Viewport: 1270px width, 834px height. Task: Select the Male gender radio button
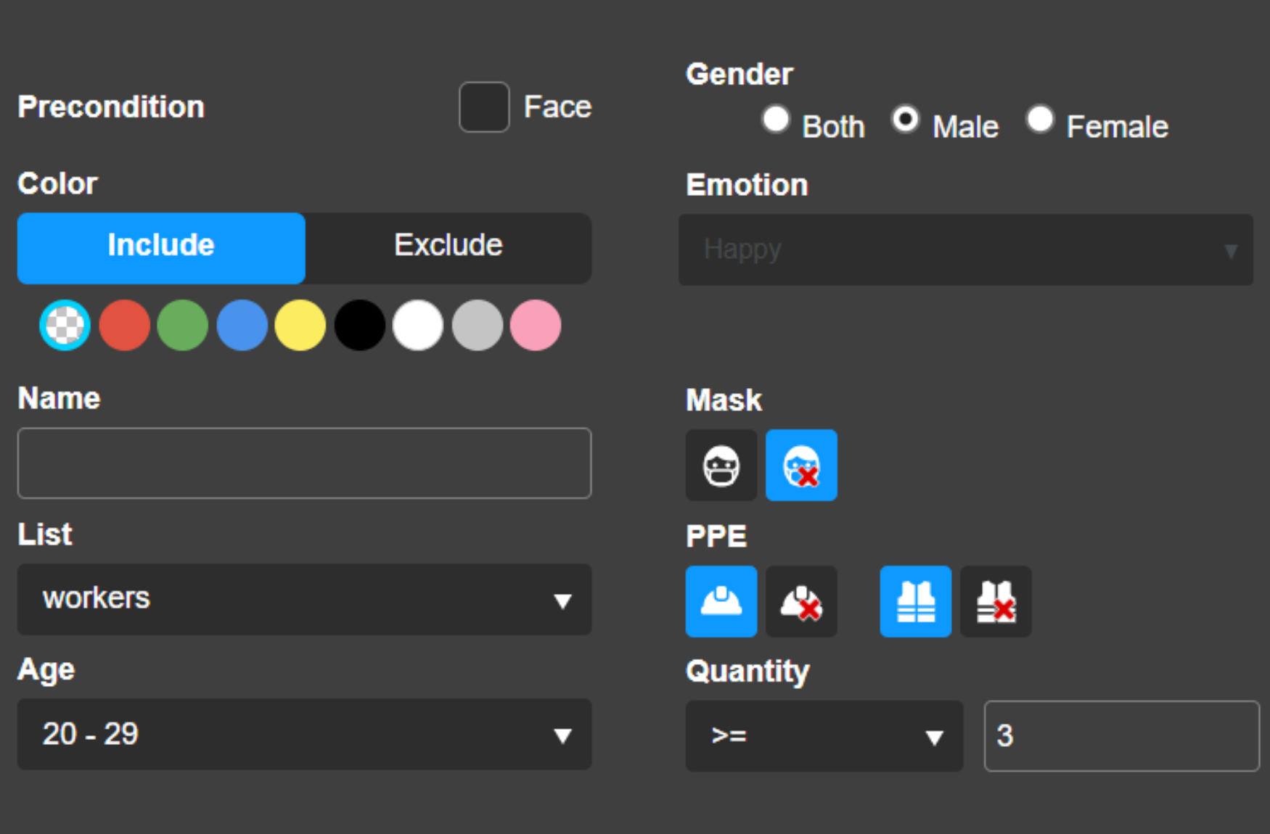click(906, 120)
